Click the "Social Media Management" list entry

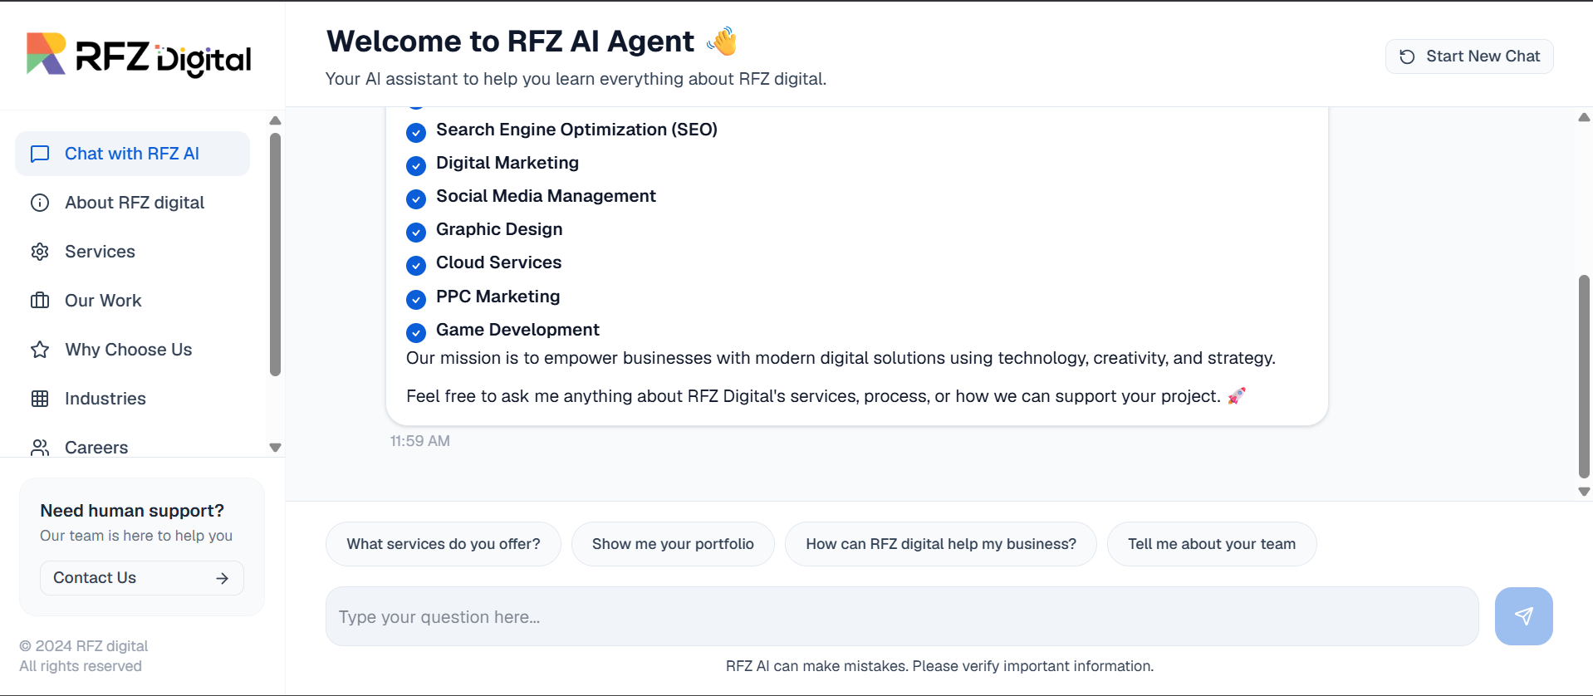click(546, 196)
